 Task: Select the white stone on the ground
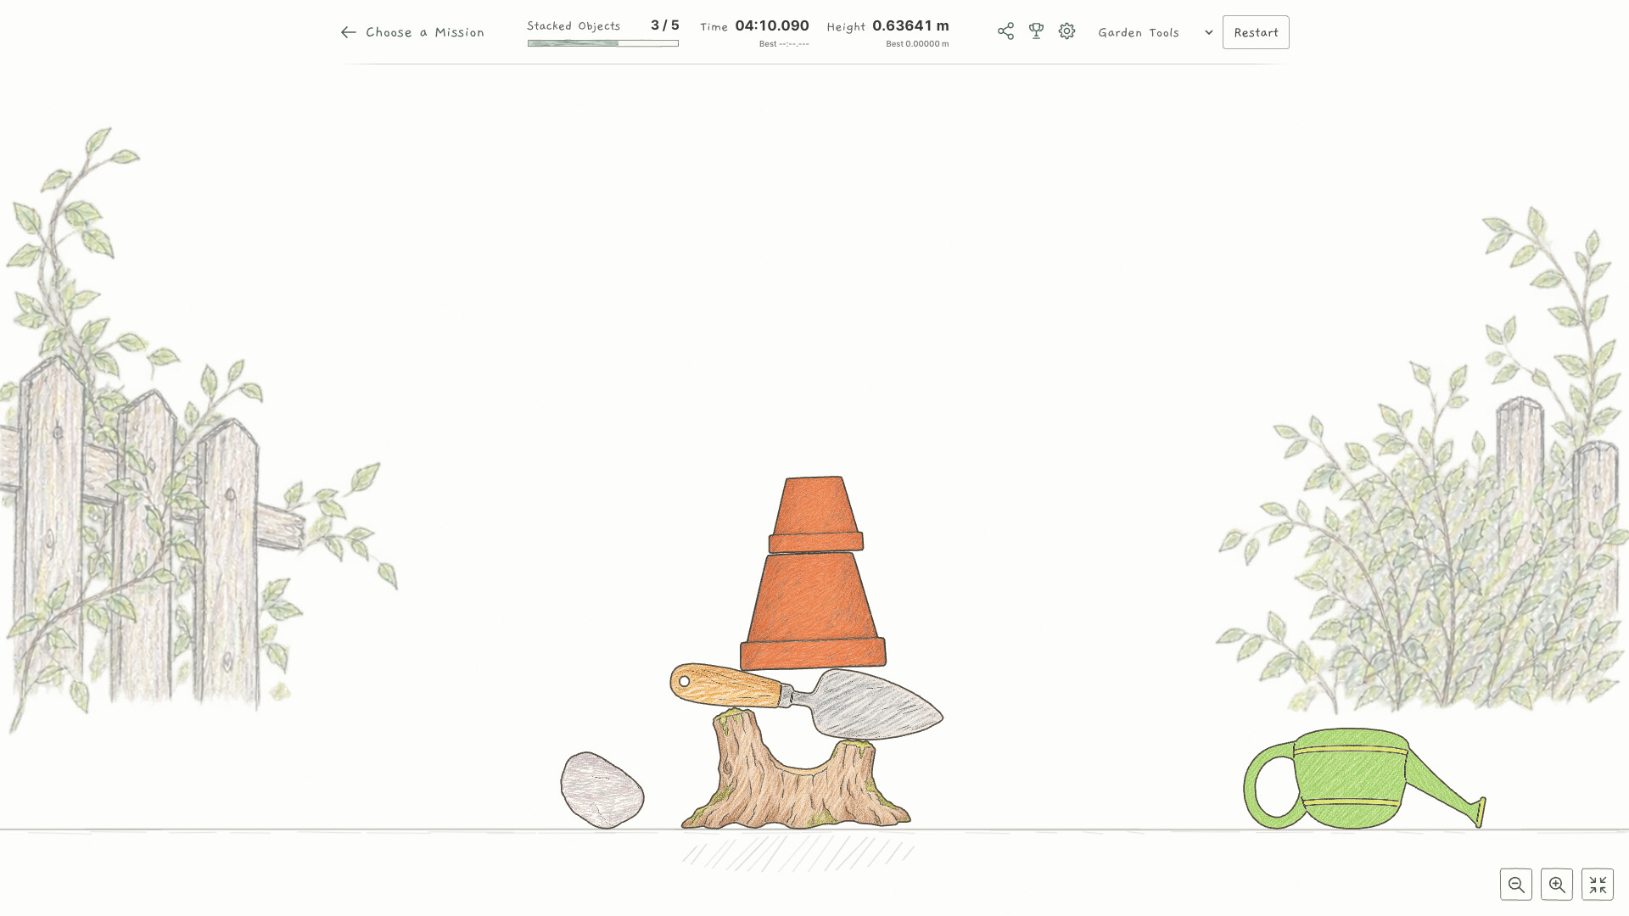point(602,790)
